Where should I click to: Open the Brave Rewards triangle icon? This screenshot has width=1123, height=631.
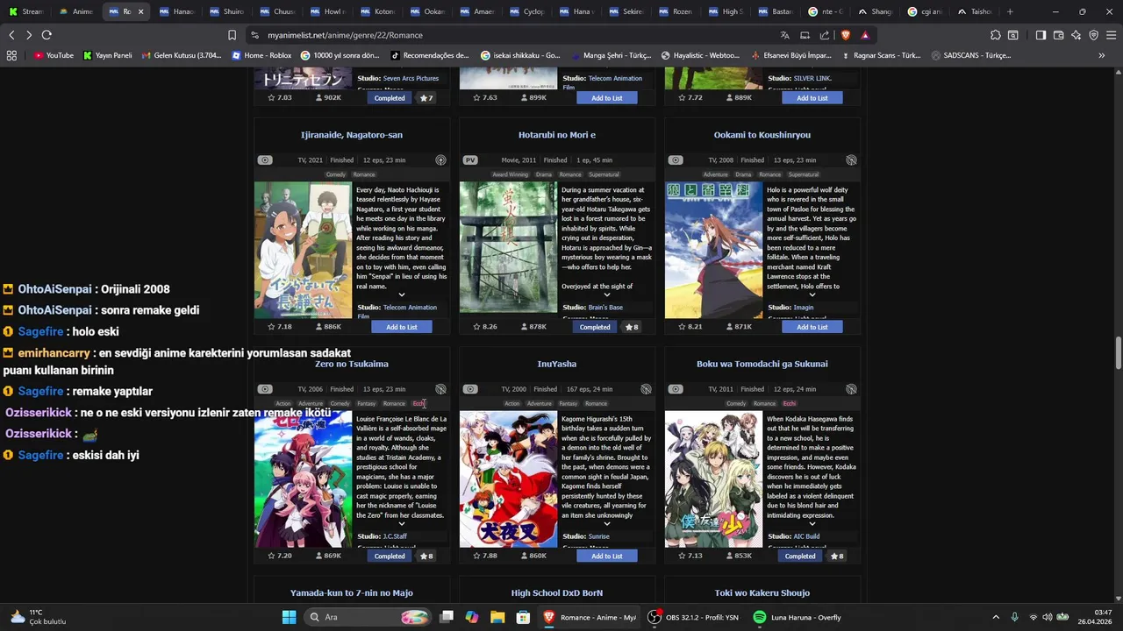tap(865, 35)
